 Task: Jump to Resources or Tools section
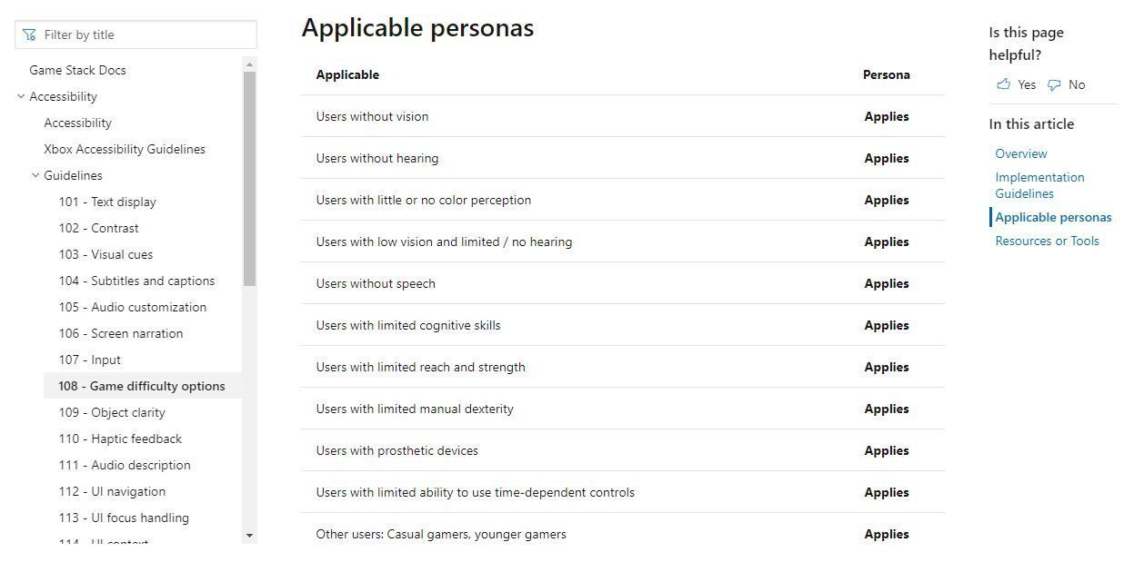pyautogui.click(x=1047, y=241)
